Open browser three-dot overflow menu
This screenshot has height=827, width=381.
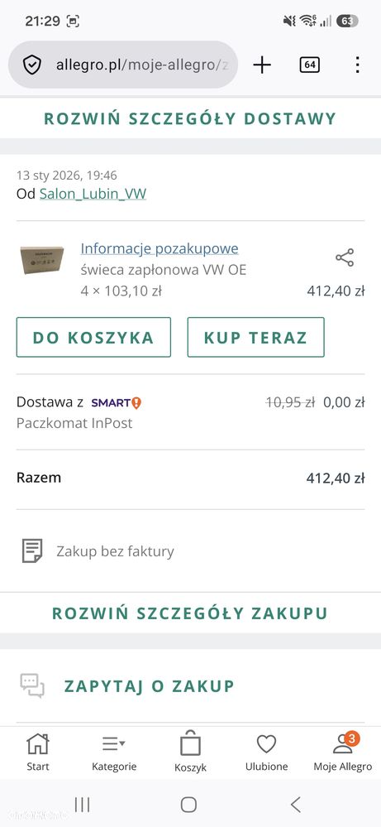357,65
